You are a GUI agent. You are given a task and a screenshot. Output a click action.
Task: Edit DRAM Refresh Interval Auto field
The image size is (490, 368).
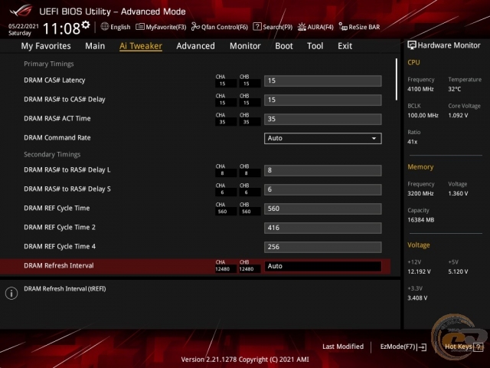coord(323,266)
